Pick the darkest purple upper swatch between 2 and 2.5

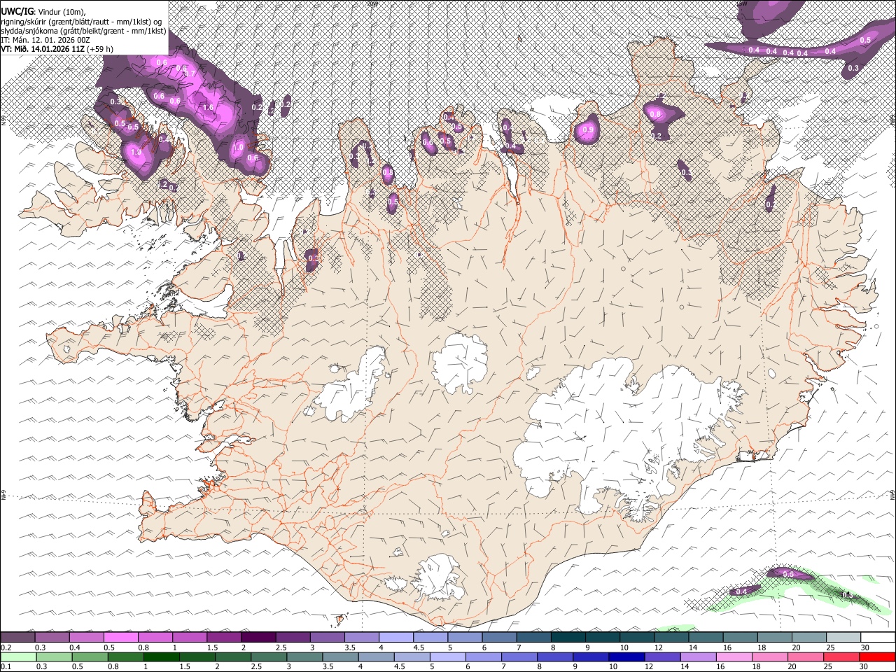pos(258,638)
